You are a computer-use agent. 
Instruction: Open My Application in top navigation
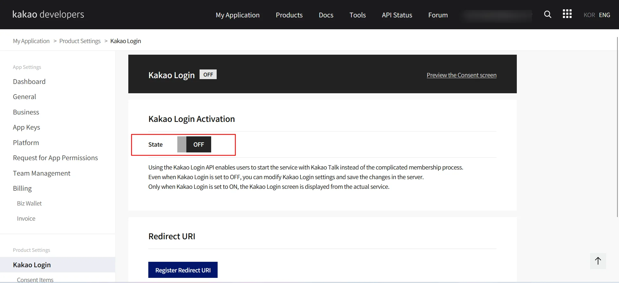[x=238, y=15]
